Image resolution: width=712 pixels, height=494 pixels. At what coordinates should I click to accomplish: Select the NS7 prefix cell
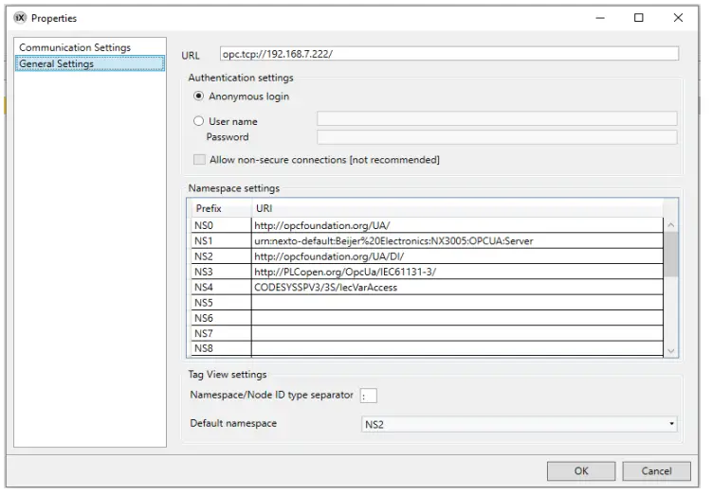[221, 333]
